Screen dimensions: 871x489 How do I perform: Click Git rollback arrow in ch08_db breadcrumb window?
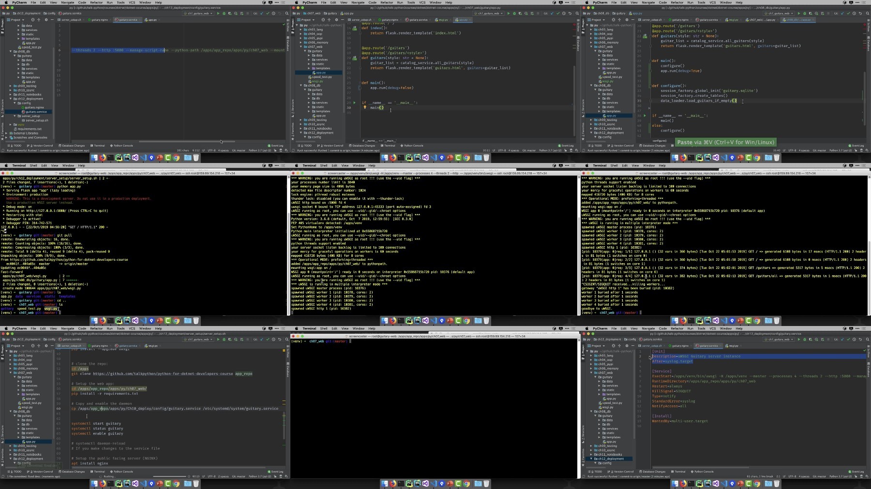860,14
